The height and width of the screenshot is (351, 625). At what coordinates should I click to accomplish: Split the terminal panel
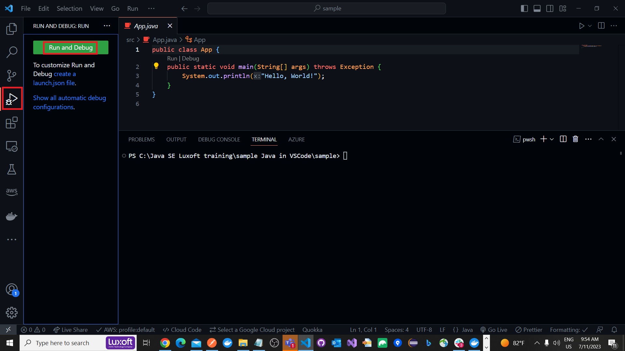[x=563, y=139]
